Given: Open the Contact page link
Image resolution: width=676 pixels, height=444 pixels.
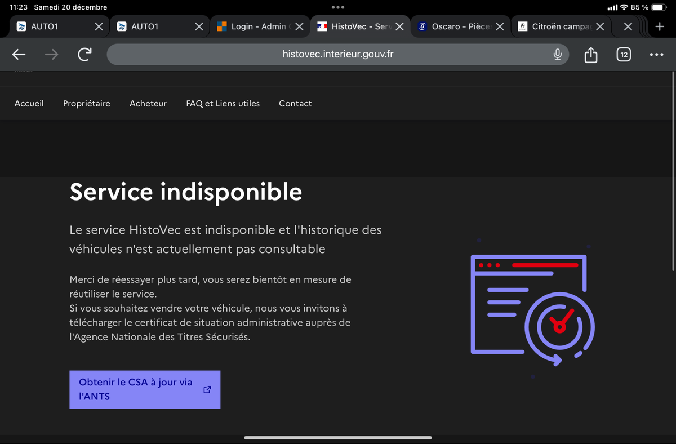Looking at the screenshot, I should 295,104.
